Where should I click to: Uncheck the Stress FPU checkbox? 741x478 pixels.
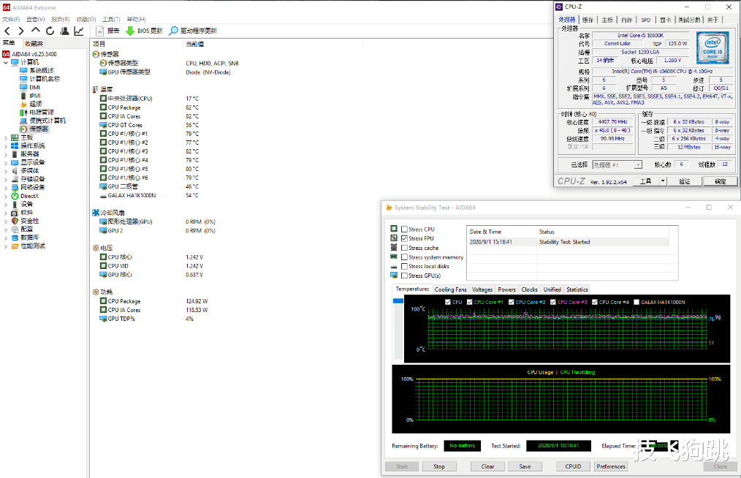(x=405, y=238)
